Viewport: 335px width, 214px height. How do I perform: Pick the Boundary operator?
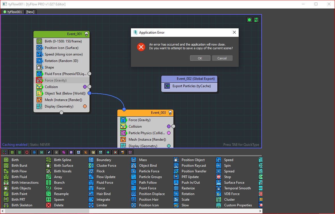100,160
